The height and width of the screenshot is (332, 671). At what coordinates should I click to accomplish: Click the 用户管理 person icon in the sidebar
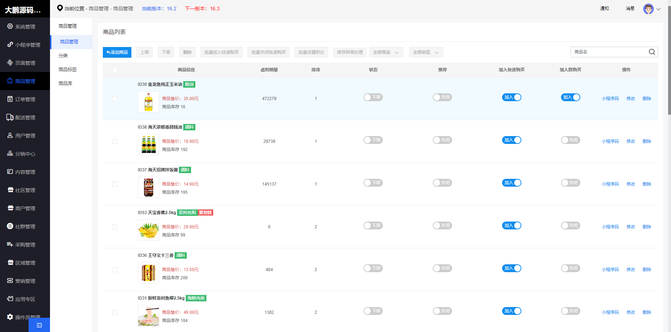(x=10, y=135)
